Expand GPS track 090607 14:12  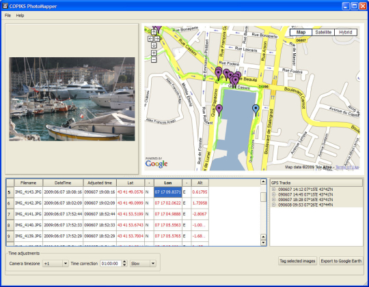click(273, 190)
